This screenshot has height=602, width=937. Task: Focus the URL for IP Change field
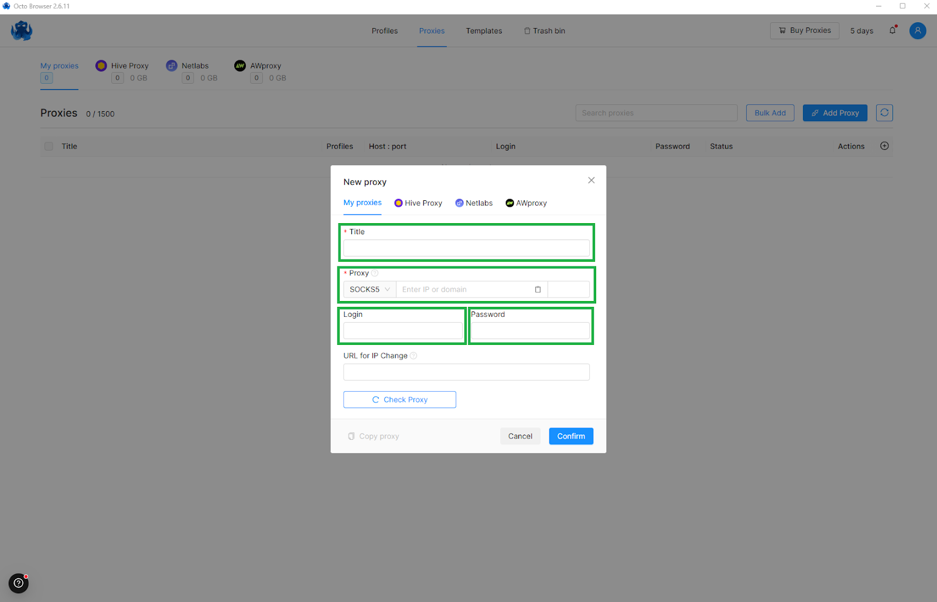[466, 372]
